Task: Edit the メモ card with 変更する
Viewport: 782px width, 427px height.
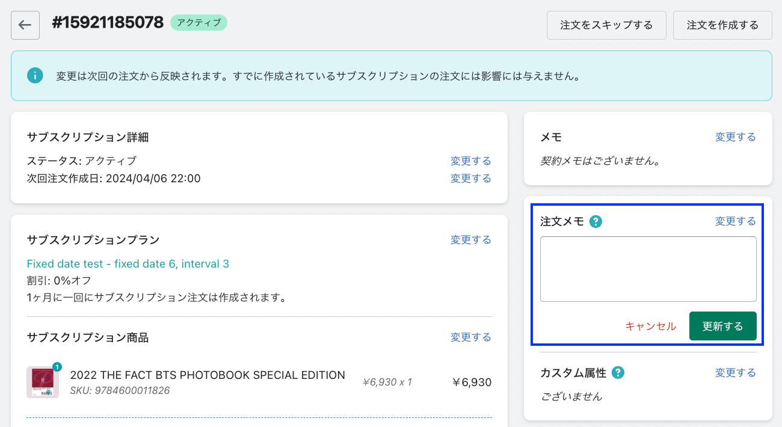Action: click(735, 137)
